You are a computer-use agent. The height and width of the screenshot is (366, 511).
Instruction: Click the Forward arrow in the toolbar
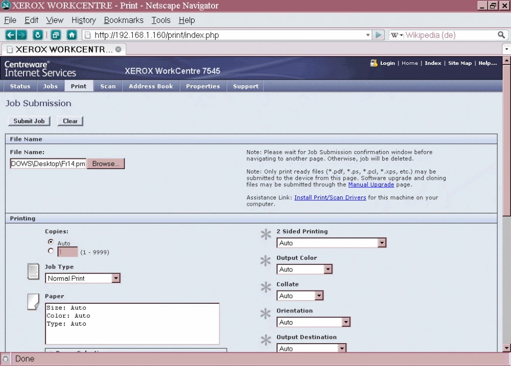(x=22, y=35)
